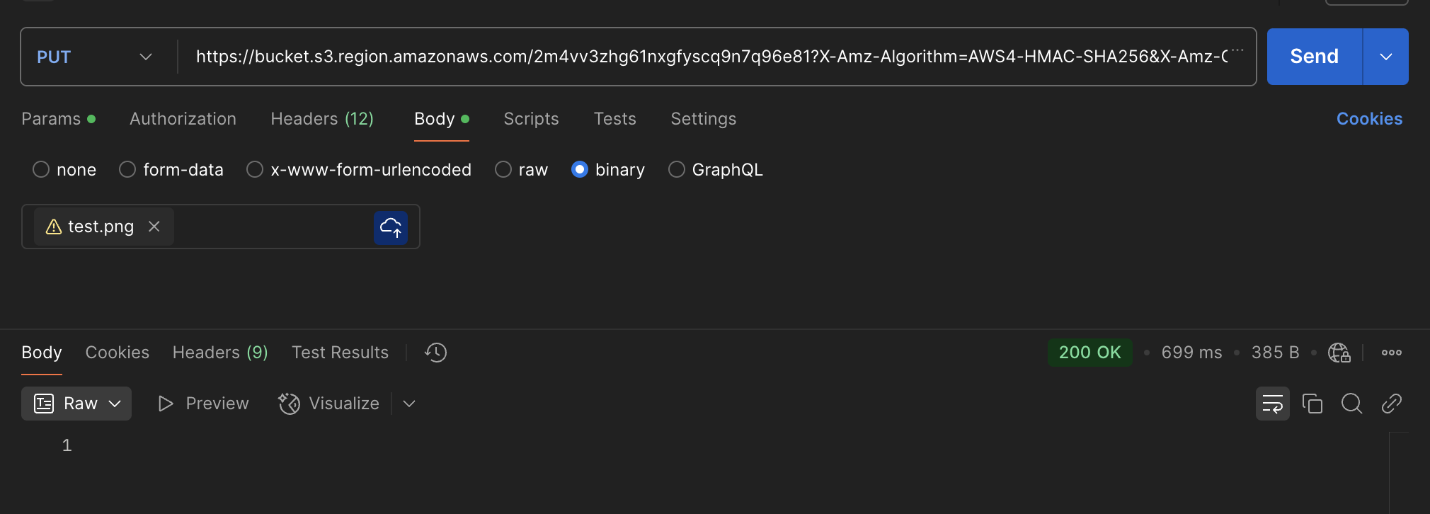This screenshot has width=1430, height=514.
Task: Select raw body radio button
Action: click(503, 170)
